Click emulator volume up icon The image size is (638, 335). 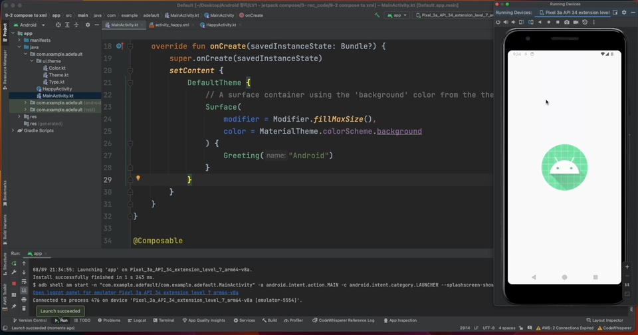[x=506, y=23]
